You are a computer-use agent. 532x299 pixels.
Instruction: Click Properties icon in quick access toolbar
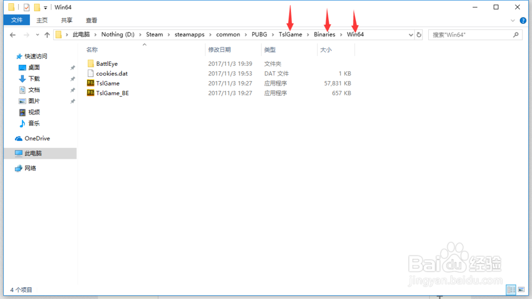(x=27, y=7)
